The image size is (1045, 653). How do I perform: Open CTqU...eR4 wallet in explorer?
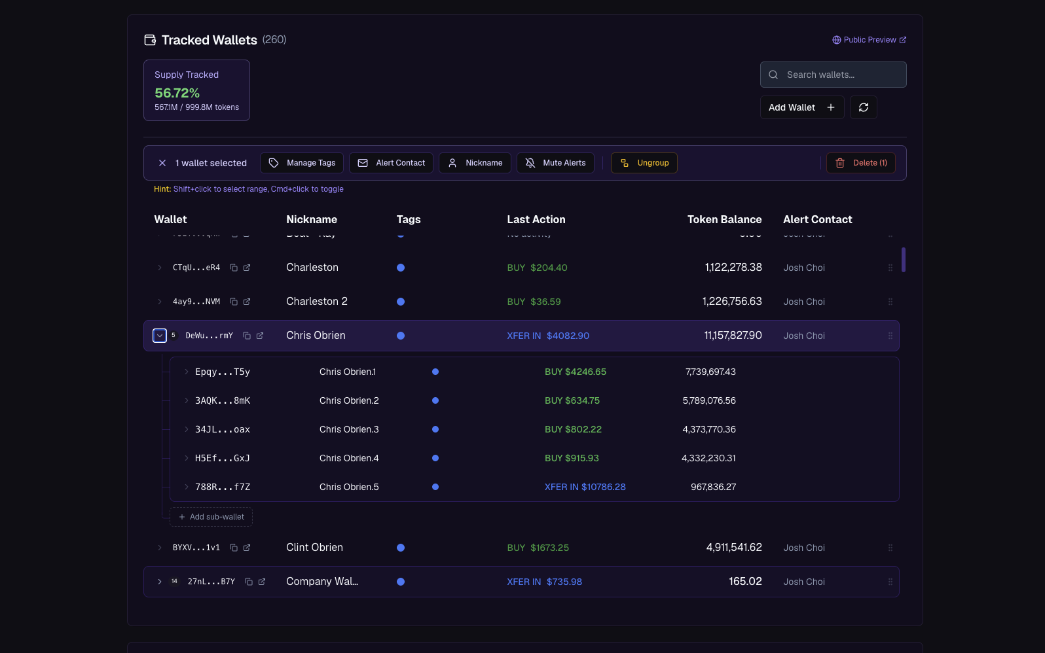247,268
